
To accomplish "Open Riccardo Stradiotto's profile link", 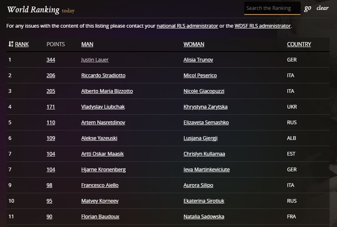I will pos(103,76).
